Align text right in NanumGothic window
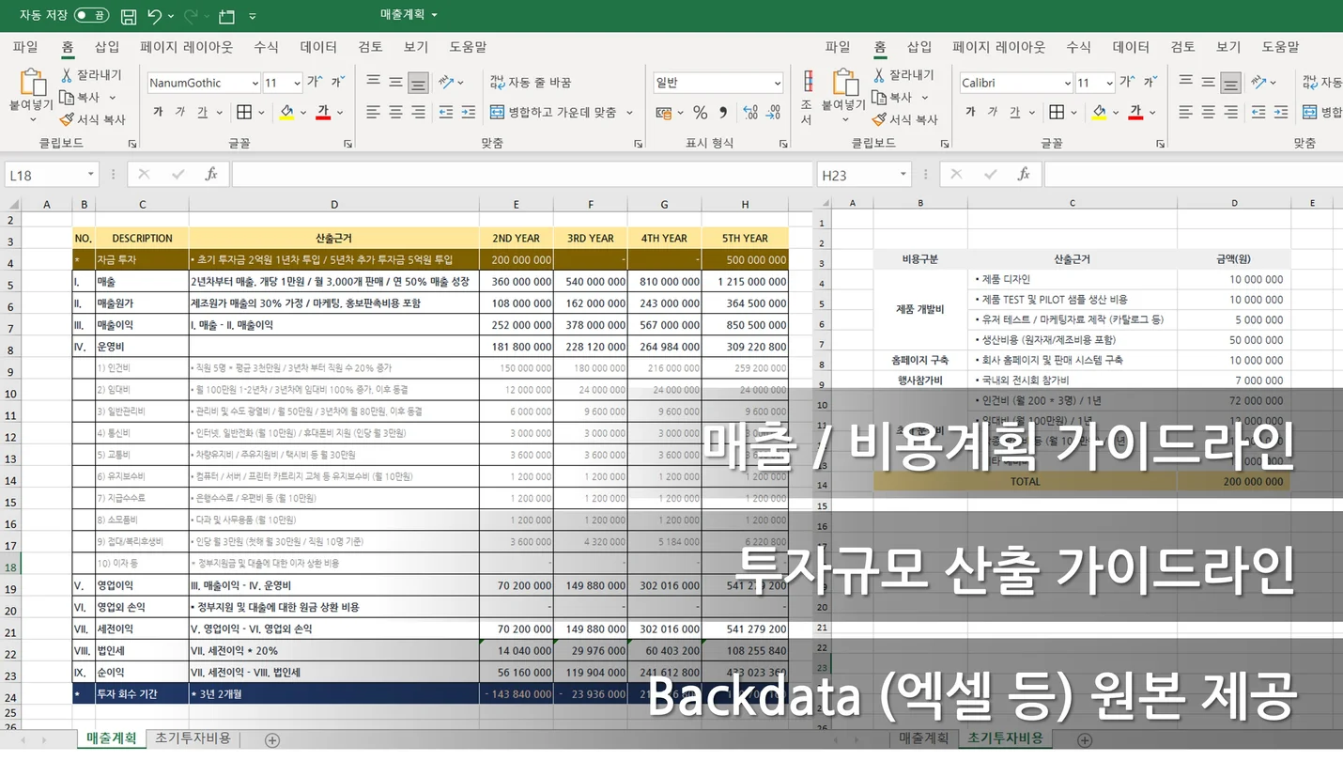Image resolution: width=1343 pixels, height=761 pixels. coord(418,113)
